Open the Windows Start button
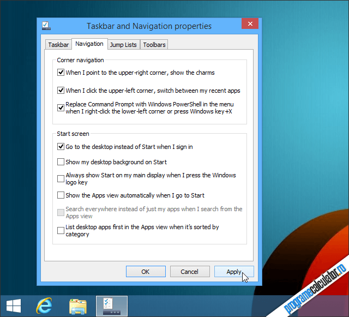Viewport: 349px width, 317px height. click(14, 306)
